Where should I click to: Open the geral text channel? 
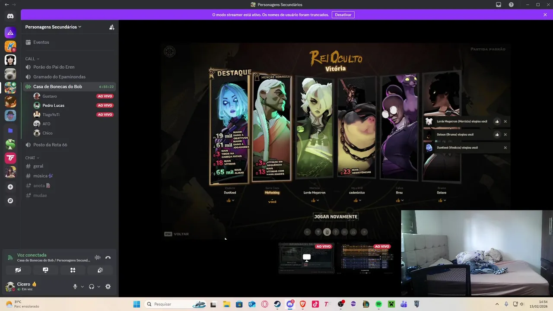(x=70, y=166)
